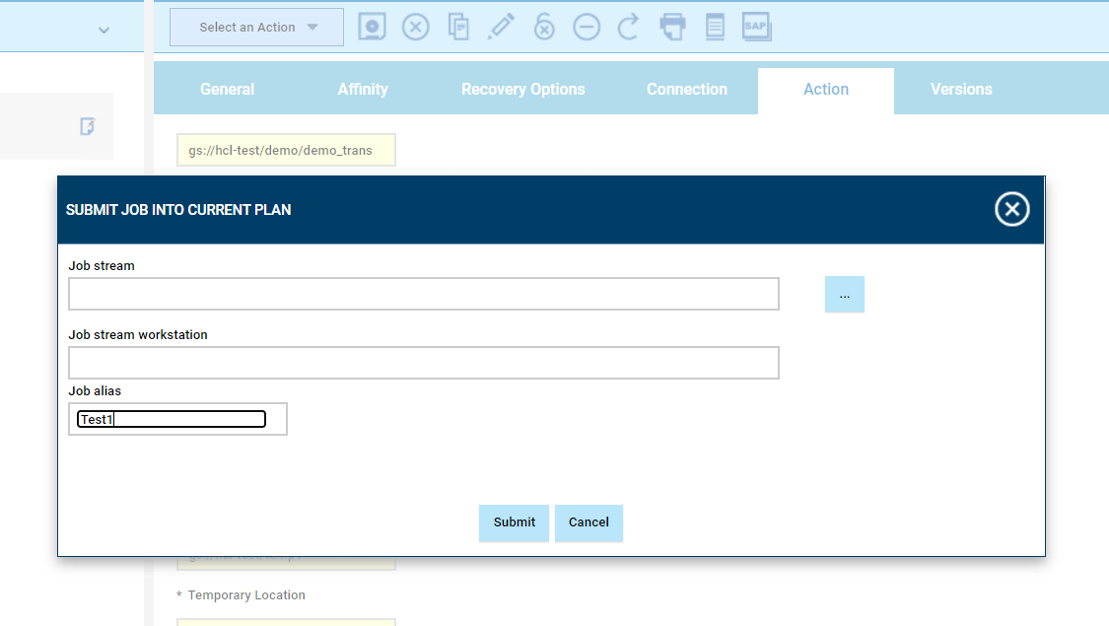Click the save (disk) toolbar icon
The image size is (1109, 626).
pyautogui.click(x=372, y=27)
